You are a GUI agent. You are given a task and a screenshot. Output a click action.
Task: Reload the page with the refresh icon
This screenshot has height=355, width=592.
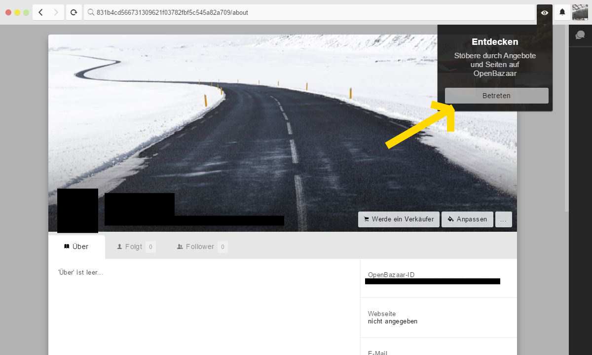[x=74, y=12]
